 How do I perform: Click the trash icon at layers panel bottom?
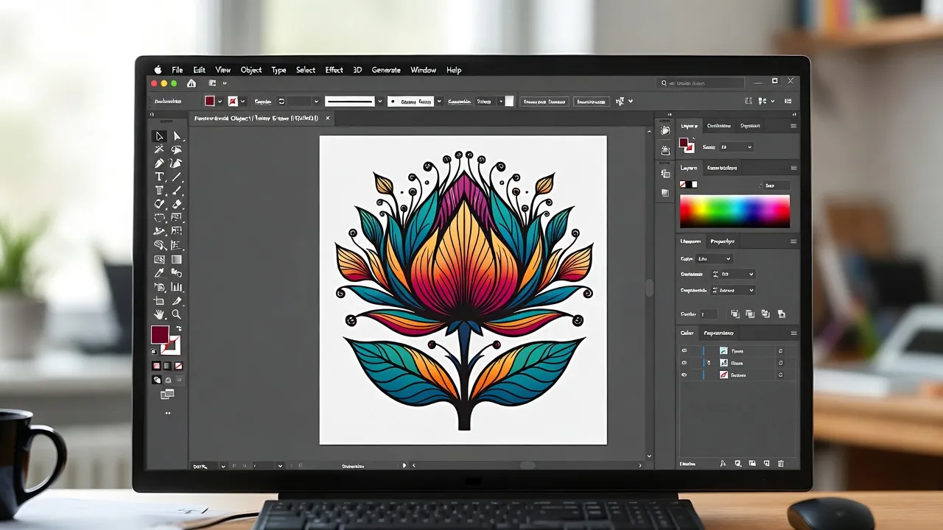coord(781,464)
